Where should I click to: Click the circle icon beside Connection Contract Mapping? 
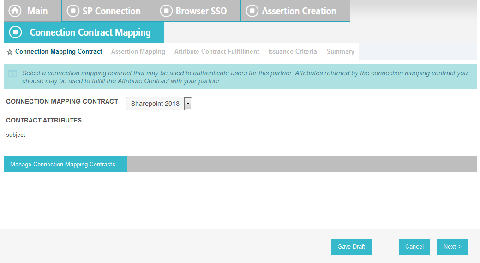15,32
